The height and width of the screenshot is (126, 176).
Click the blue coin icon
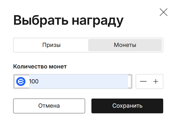pyautogui.click(x=21, y=82)
